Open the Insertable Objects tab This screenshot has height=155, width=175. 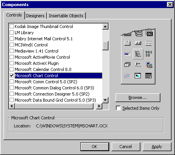[x=66, y=16]
